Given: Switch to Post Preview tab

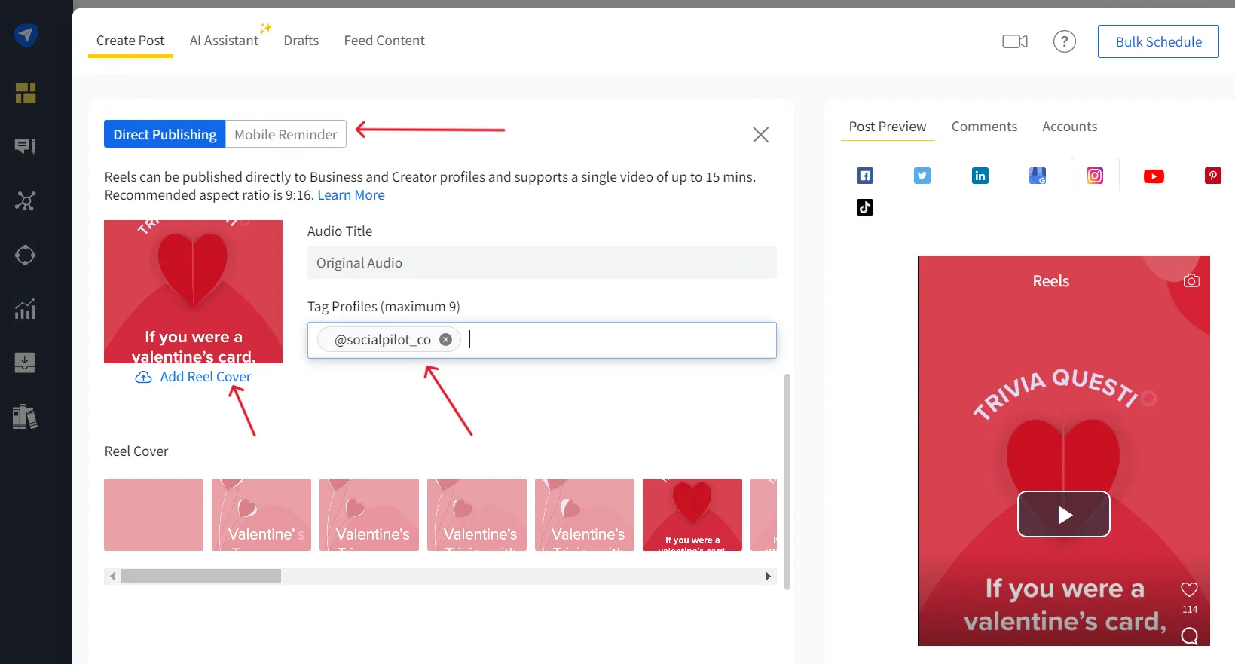Looking at the screenshot, I should (x=888, y=127).
